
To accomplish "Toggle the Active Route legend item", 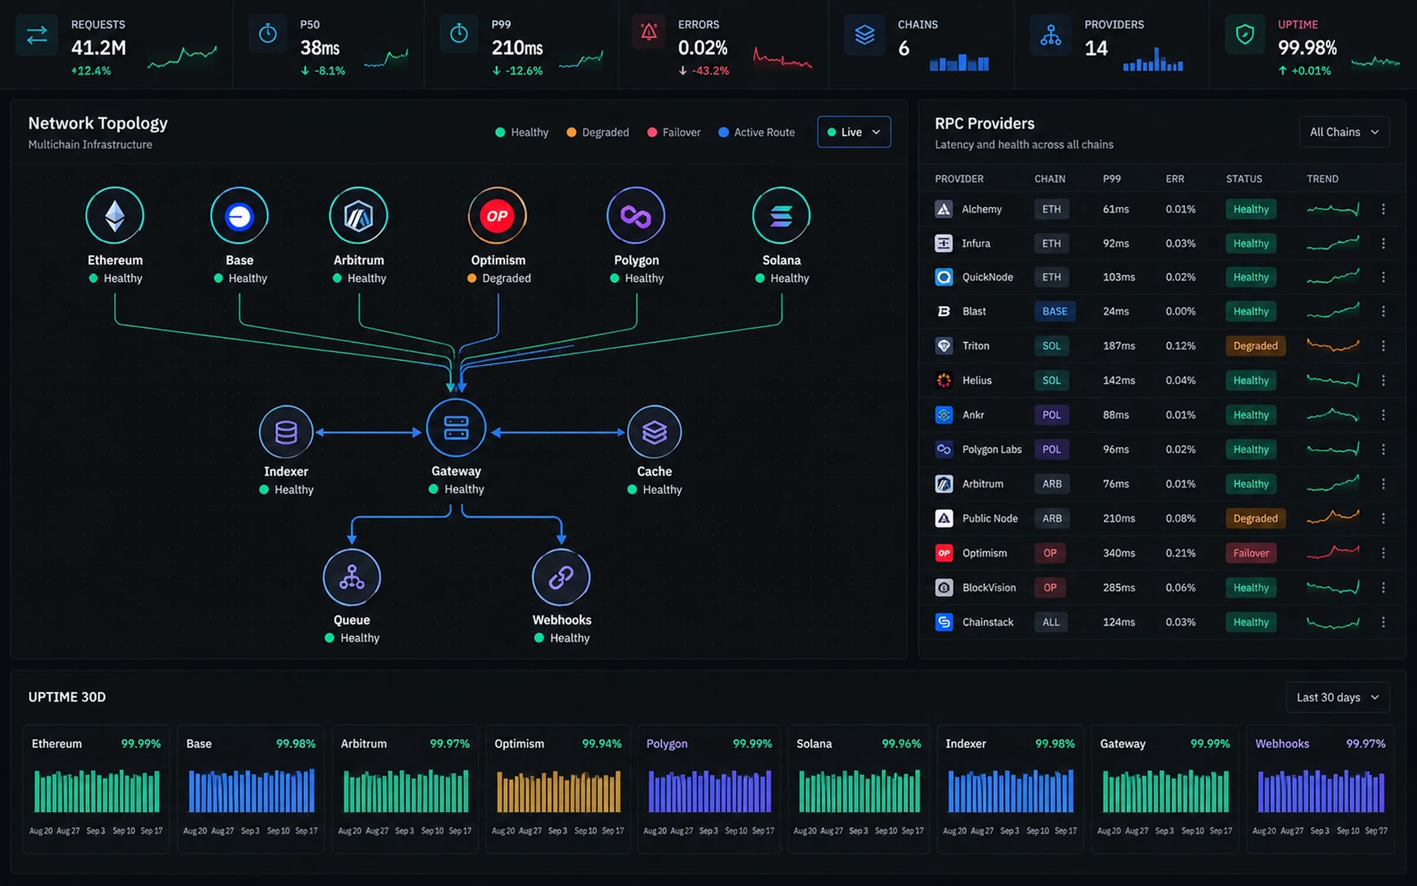I will point(756,132).
